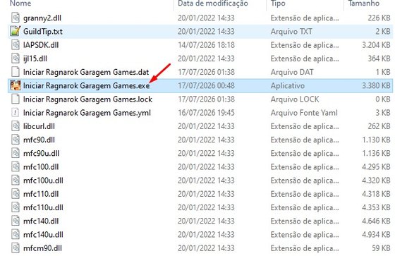Click the 0 KB size cell
The width and height of the screenshot is (395, 256).
point(383,99)
